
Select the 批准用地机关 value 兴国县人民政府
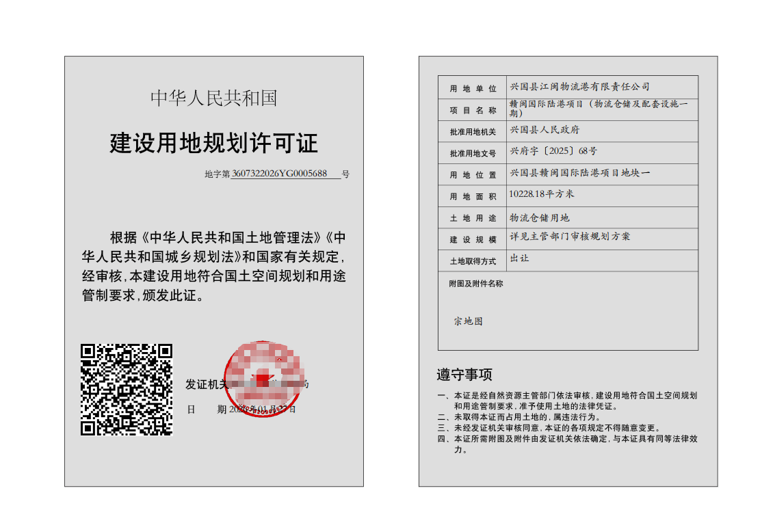pos(544,130)
